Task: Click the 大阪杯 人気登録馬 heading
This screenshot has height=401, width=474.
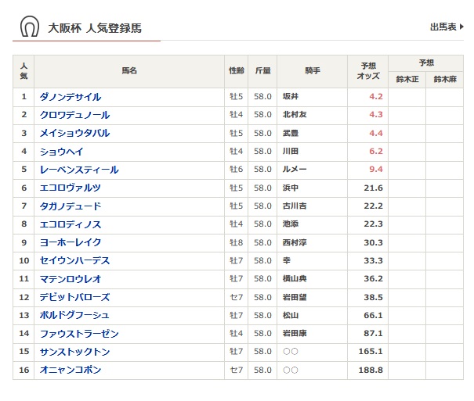Action: pos(95,28)
